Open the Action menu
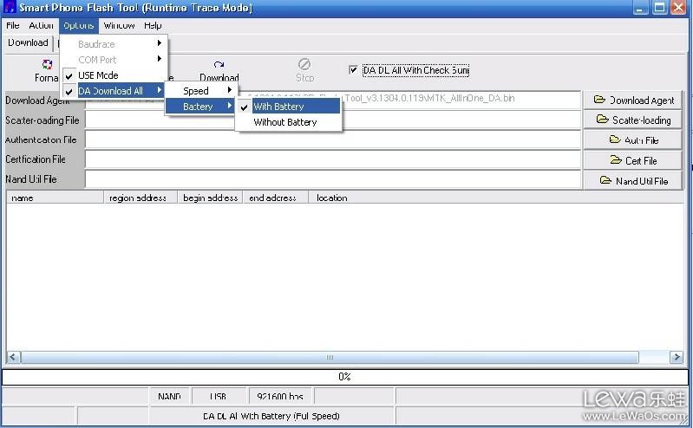The width and height of the screenshot is (693, 428). click(x=41, y=25)
